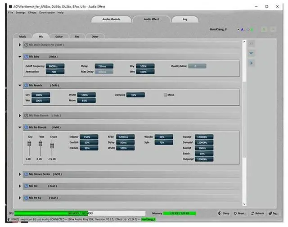Click the green up-arrow upload icon
This screenshot has height=227, width=288.
pyautogui.click(x=264, y=29)
